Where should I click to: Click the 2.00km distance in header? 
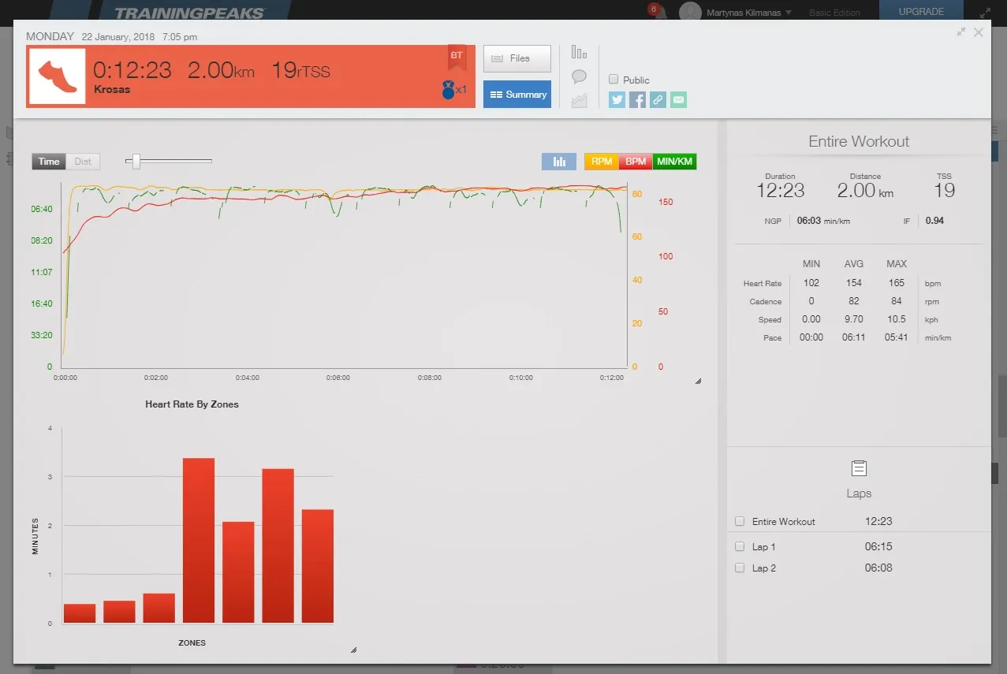(x=221, y=70)
